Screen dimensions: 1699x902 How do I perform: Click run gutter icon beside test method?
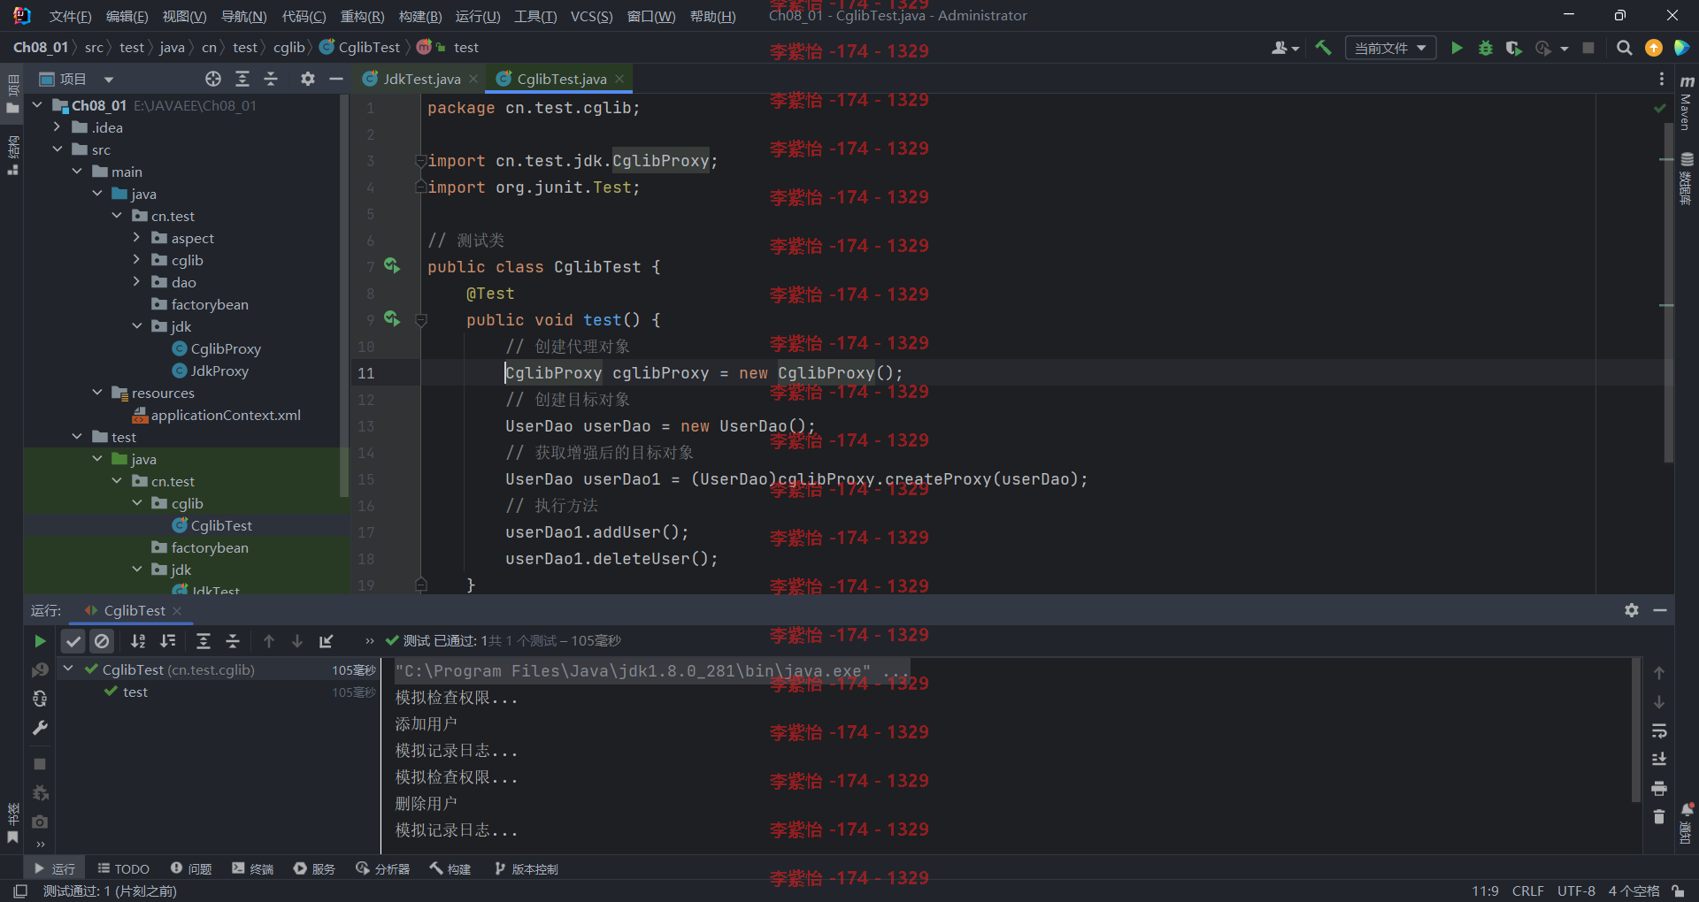[392, 319]
